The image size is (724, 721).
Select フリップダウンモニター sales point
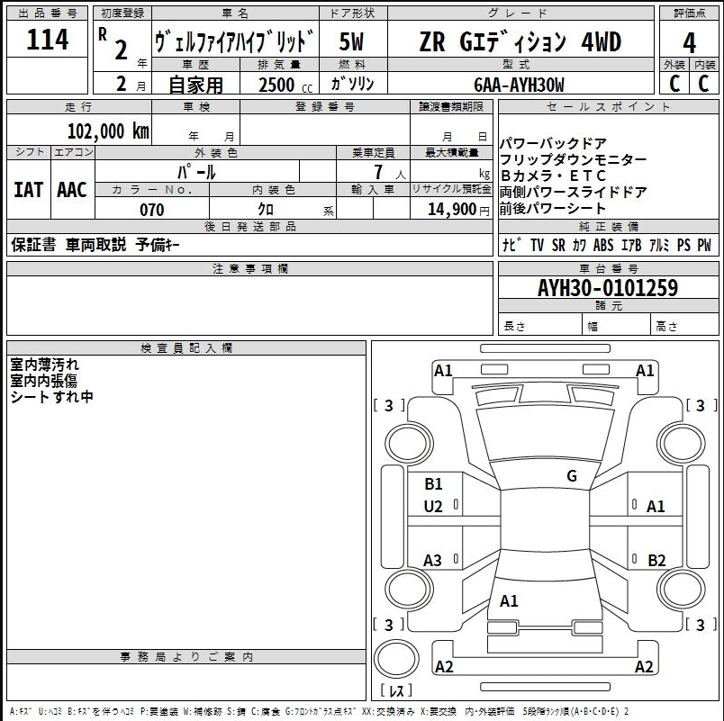click(x=573, y=159)
